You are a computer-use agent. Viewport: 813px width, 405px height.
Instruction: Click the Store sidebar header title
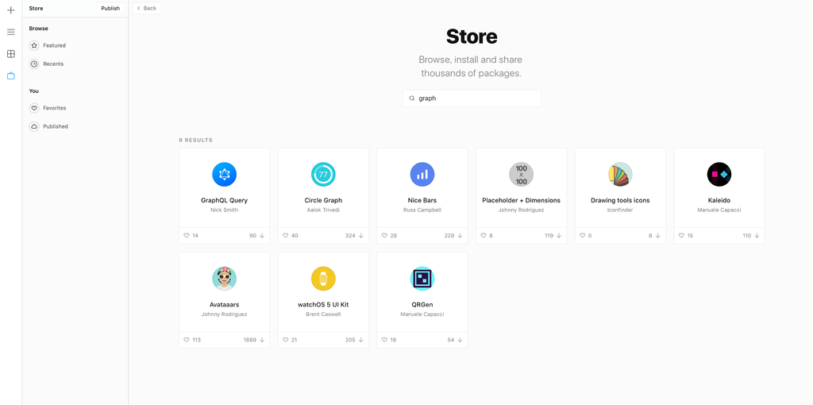(x=36, y=8)
